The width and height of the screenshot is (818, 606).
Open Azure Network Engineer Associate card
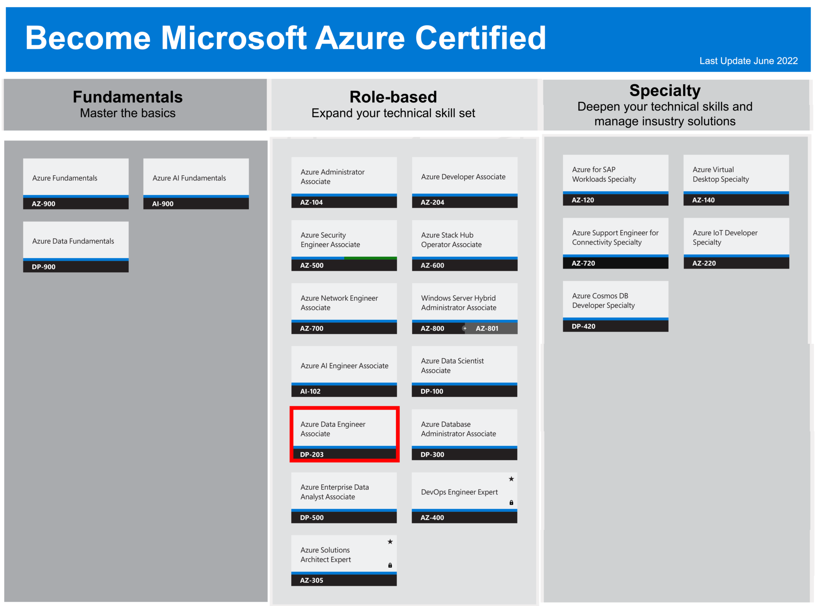pos(344,309)
